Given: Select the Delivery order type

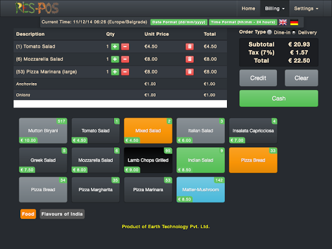Looking at the screenshot, I should 294,32.
